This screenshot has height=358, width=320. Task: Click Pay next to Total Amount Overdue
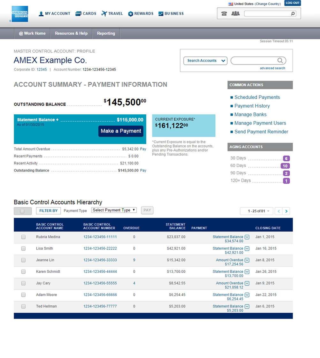(x=143, y=149)
